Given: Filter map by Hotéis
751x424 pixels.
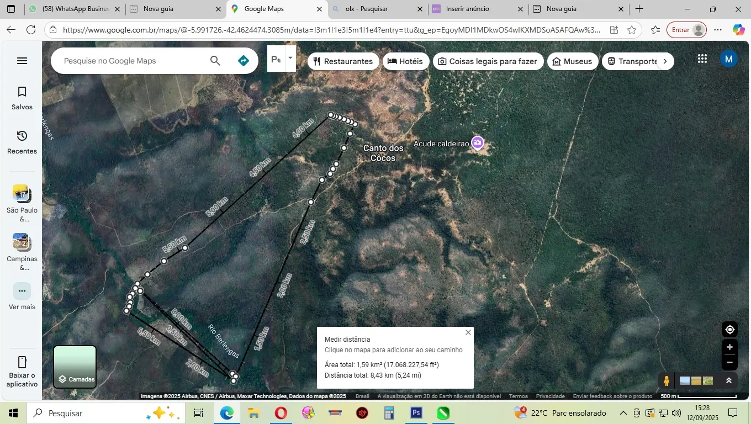Looking at the screenshot, I should (406, 61).
